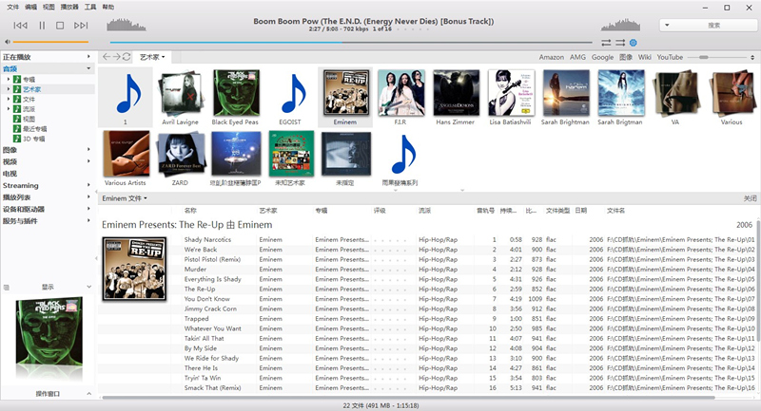Open the 工具 menu

[x=89, y=7]
